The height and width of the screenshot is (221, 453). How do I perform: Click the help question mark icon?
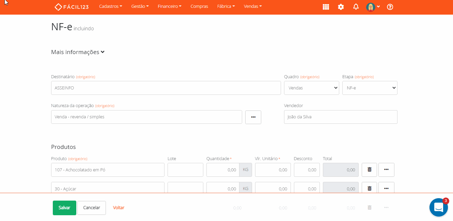(x=390, y=7)
